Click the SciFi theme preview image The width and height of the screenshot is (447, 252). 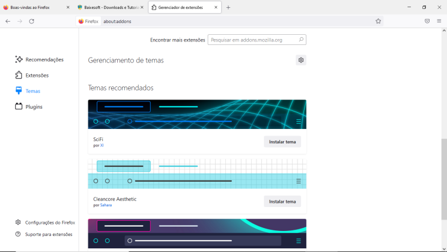(197, 115)
